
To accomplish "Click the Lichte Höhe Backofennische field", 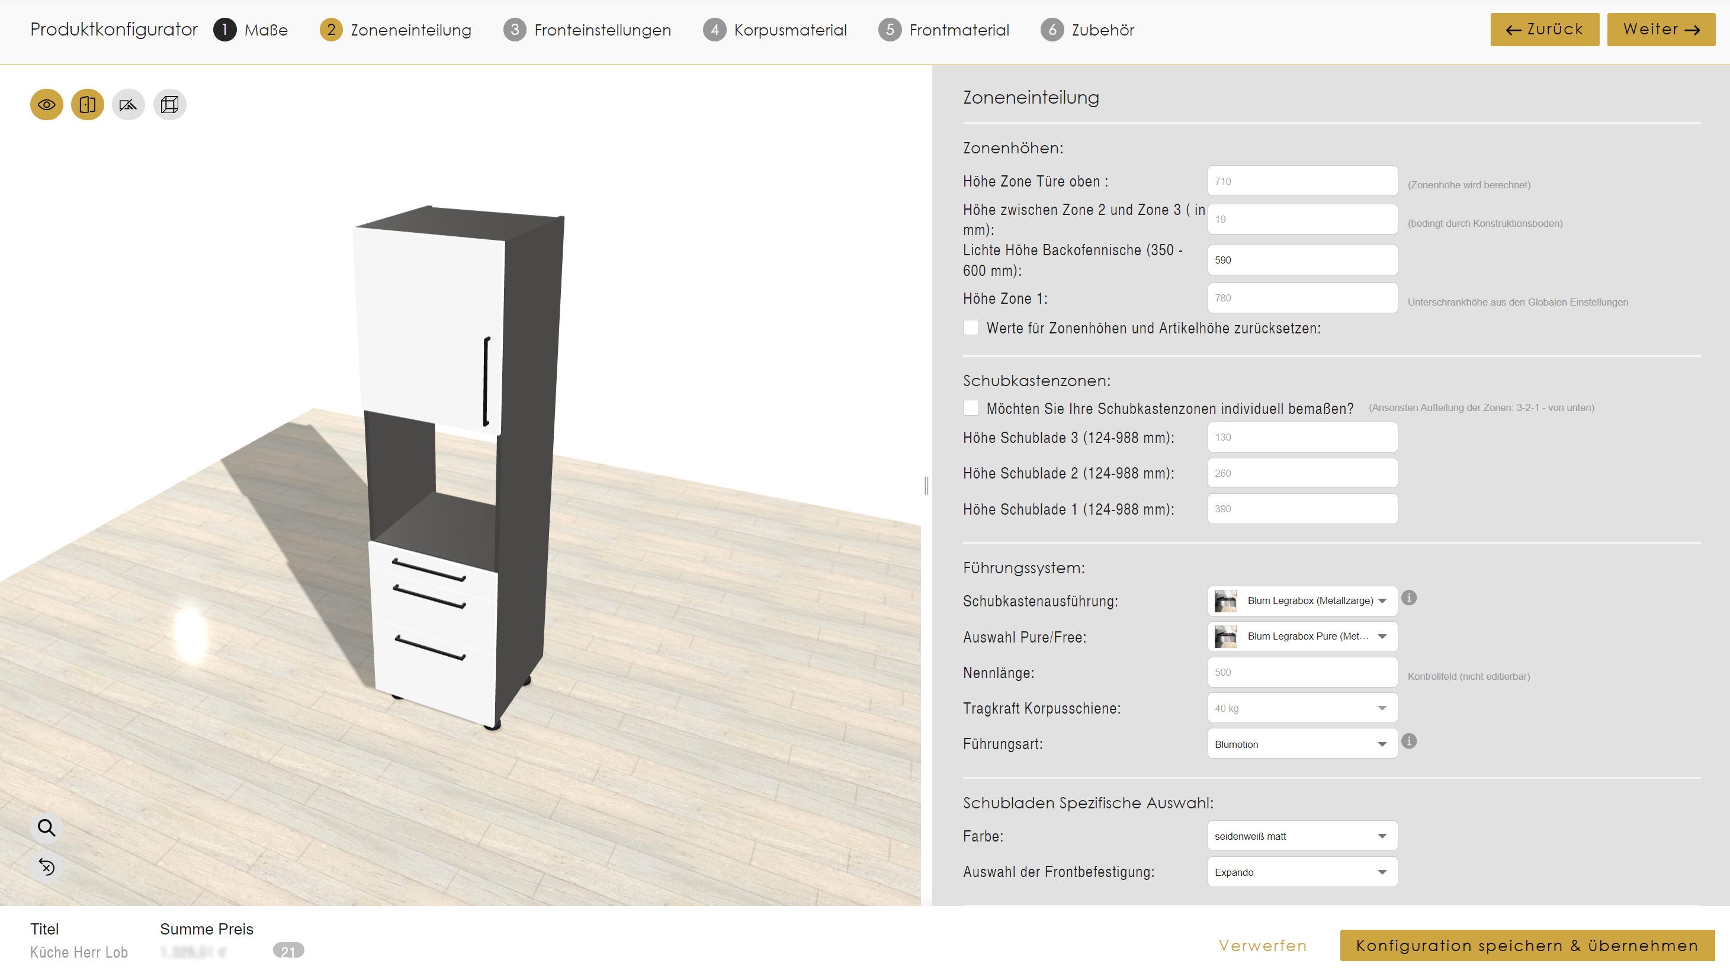I will (1302, 260).
